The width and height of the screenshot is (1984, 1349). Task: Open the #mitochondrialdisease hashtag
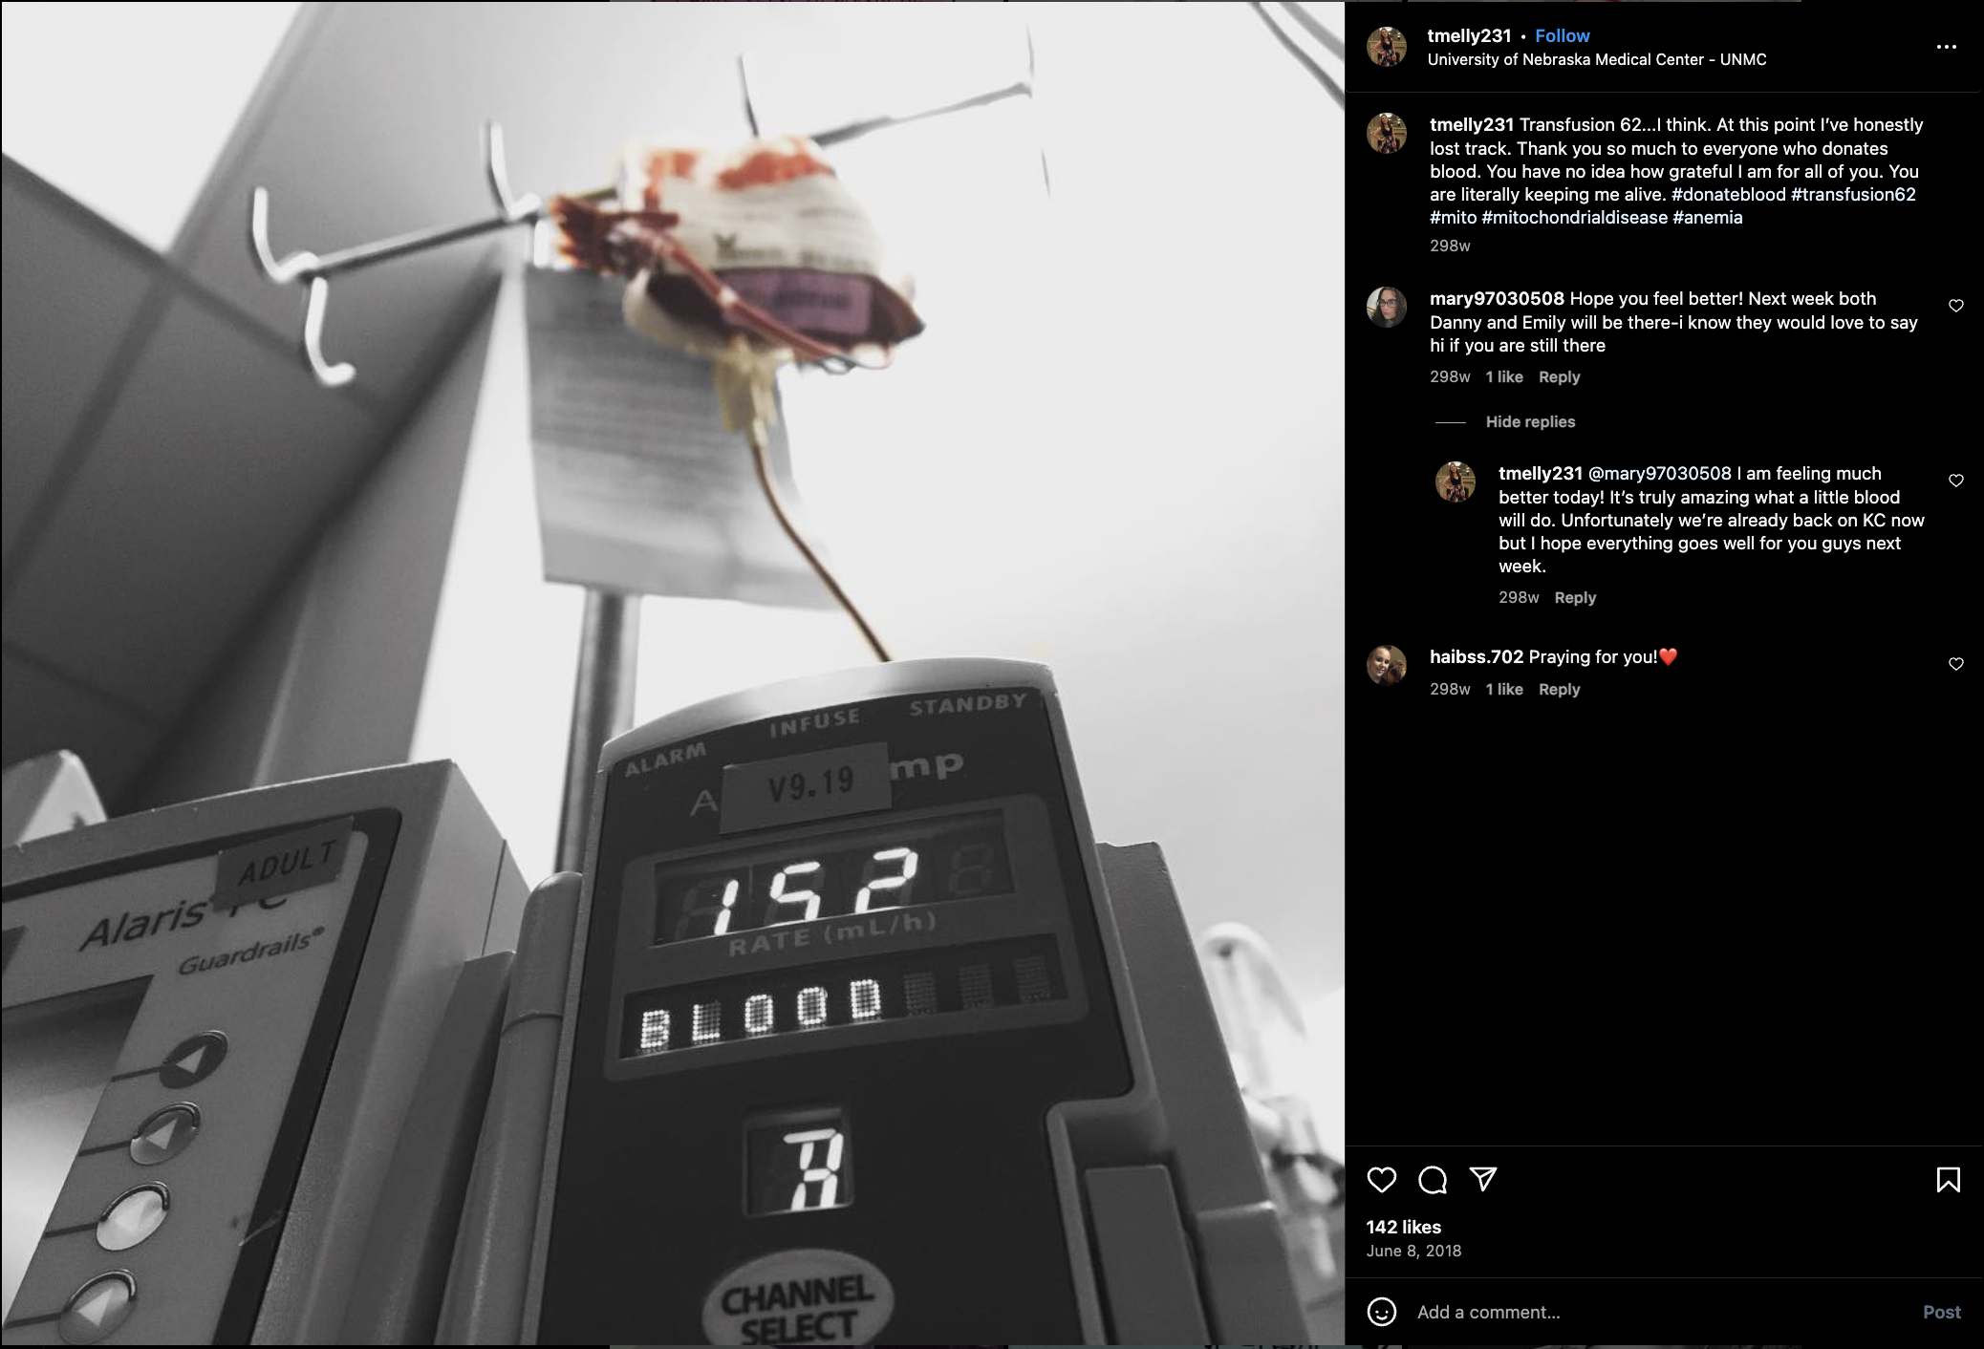click(x=1574, y=217)
